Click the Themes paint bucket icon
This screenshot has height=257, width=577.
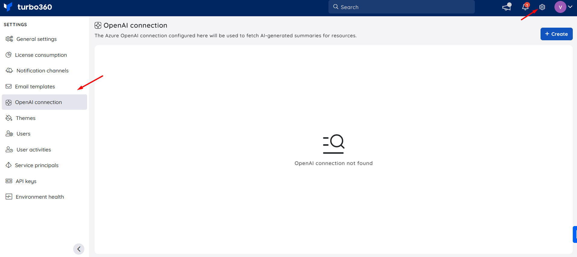point(9,118)
